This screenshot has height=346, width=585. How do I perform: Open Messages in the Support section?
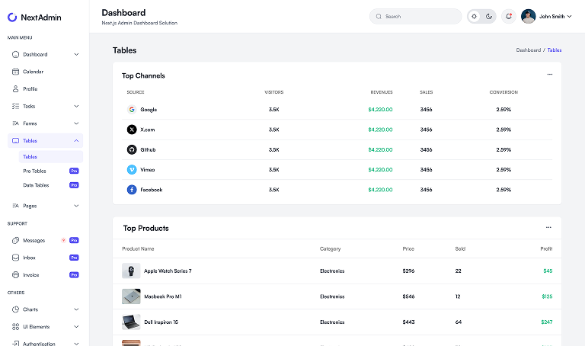[34, 240]
